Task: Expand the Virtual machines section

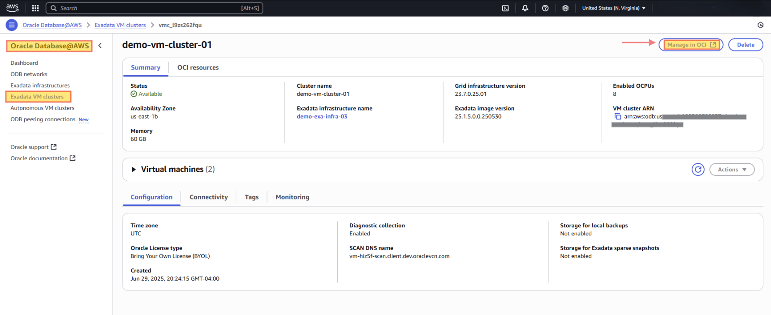Action: click(x=134, y=170)
